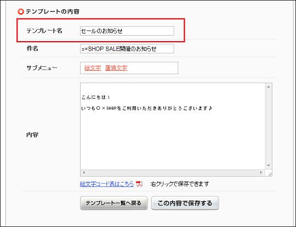296x227 pixels.
Task: Click the こんにちは！ line in the textarea
Action: [x=96, y=98]
